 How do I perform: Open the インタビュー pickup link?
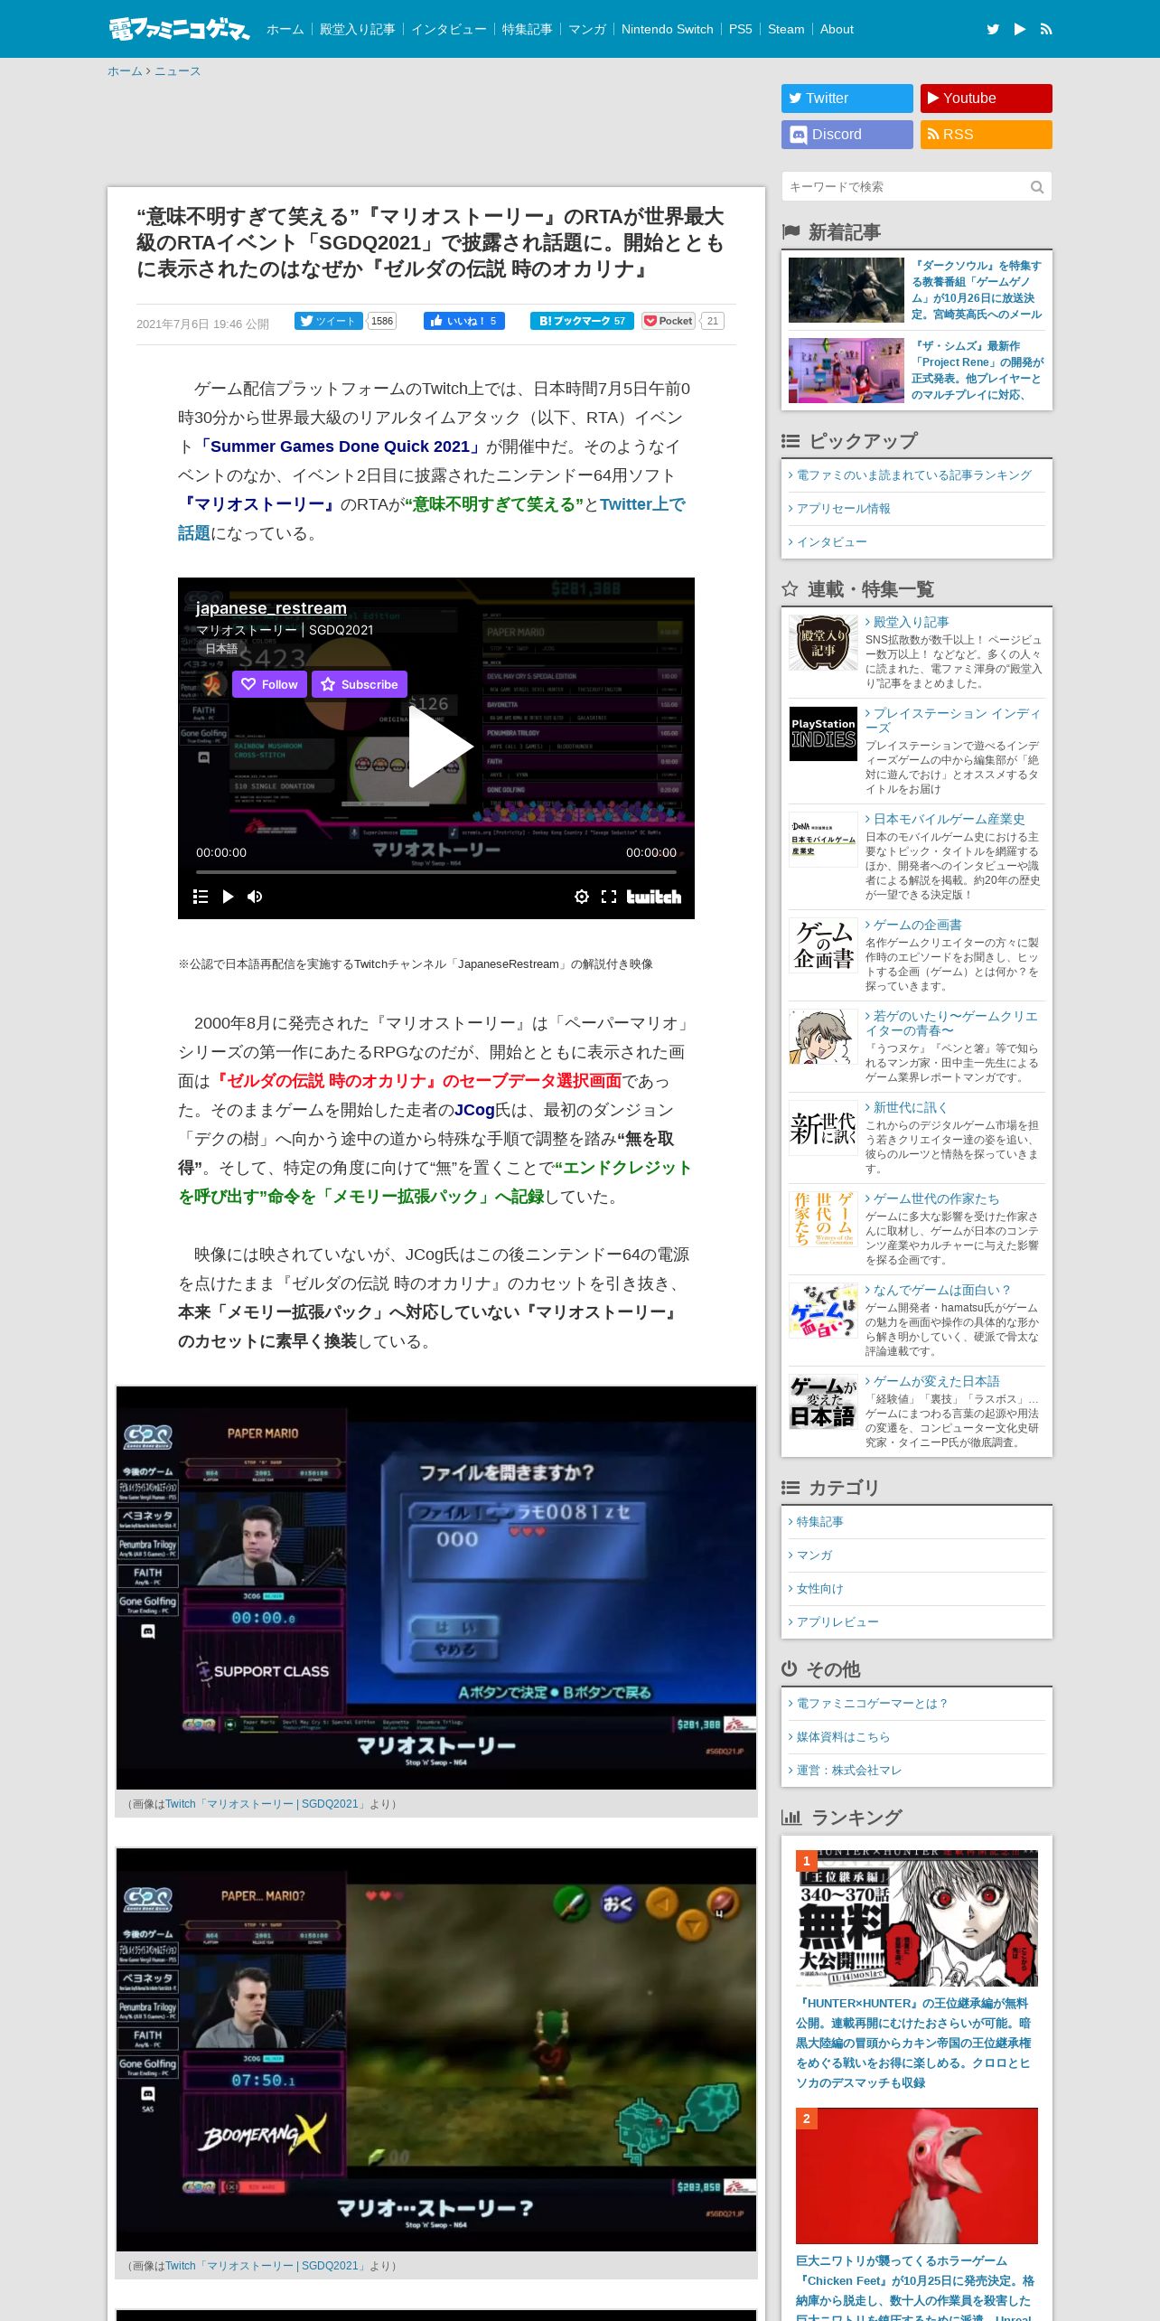(x=831, y=542)
